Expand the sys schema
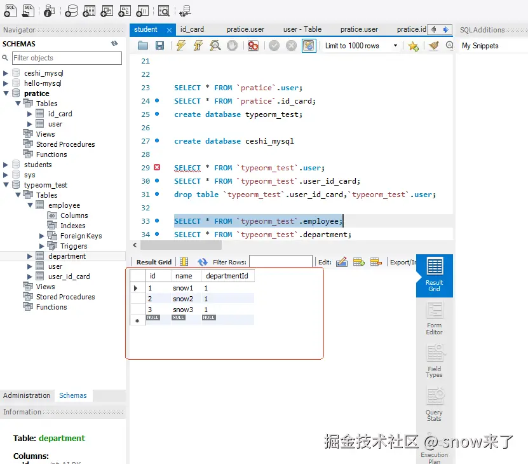Viewport: 528px width, 464px height. click(x=5, y=175)
